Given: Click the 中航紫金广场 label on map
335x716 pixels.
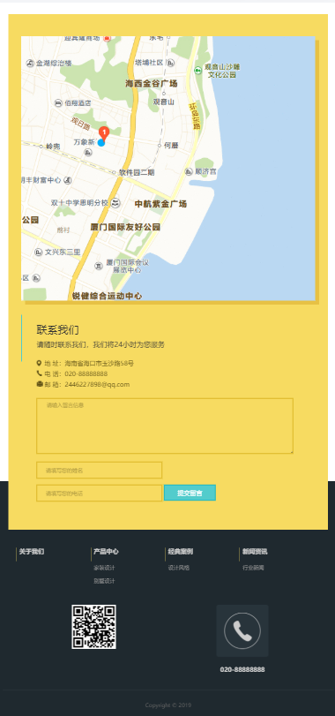Looking at the screenshot, I should pos(161,204).
